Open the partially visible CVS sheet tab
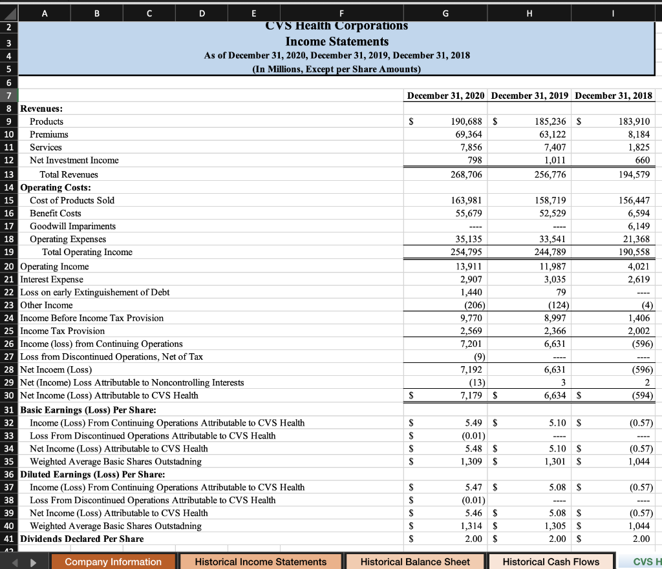 tap(646, 562)
